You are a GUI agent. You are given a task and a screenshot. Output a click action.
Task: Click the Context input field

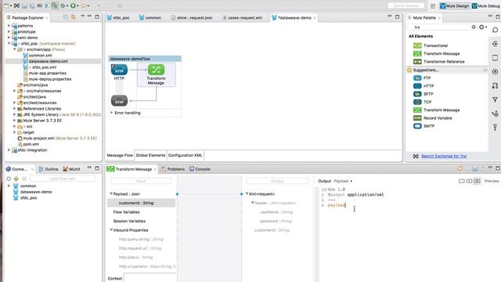click(150, 278)
